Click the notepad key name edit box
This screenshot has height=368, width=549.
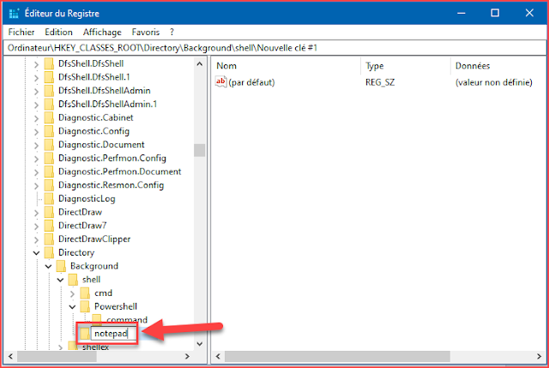(x=113, y=334)
